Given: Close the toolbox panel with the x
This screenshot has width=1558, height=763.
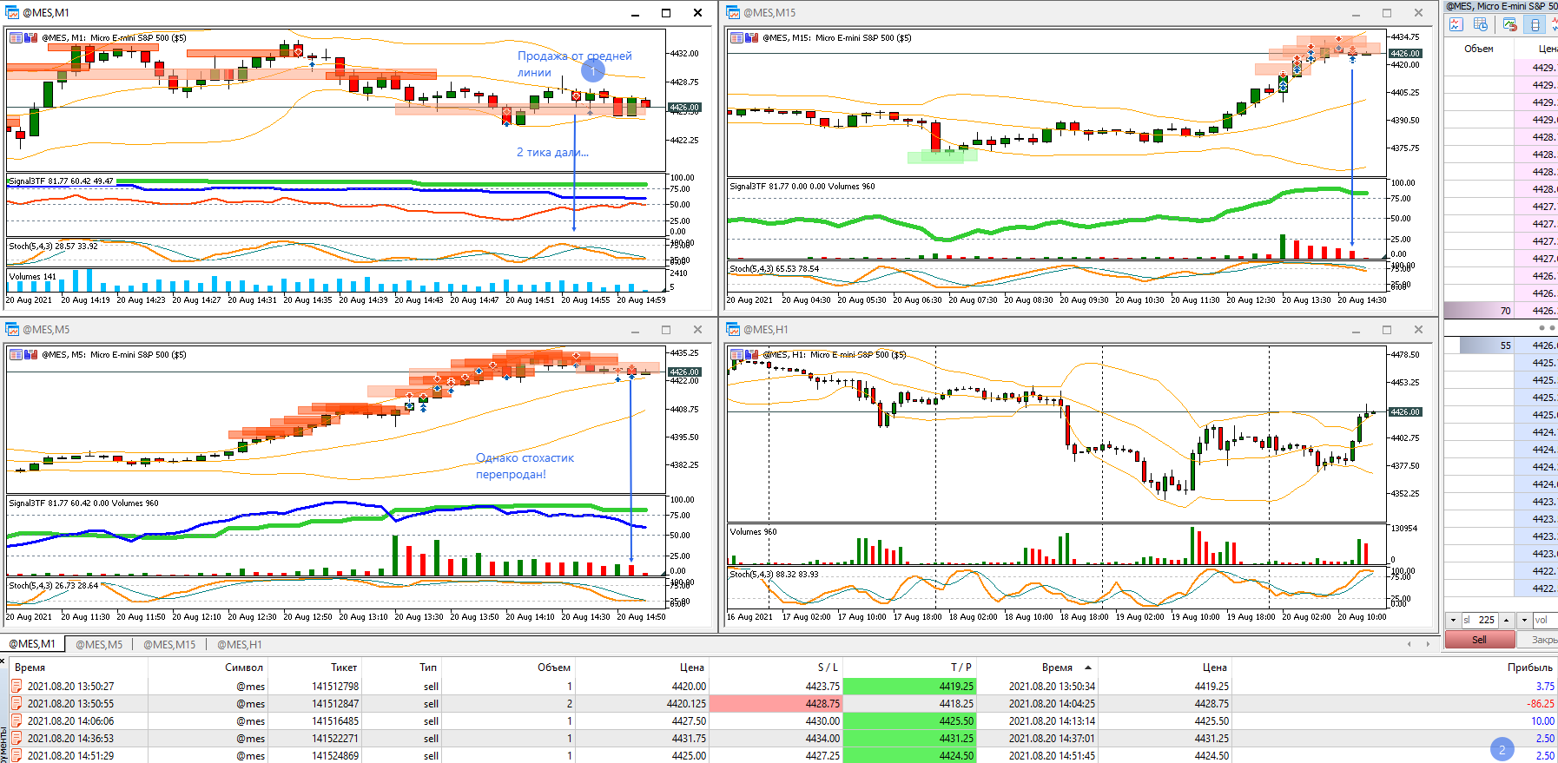Looking at the screenshot, I should coord(3,661).
